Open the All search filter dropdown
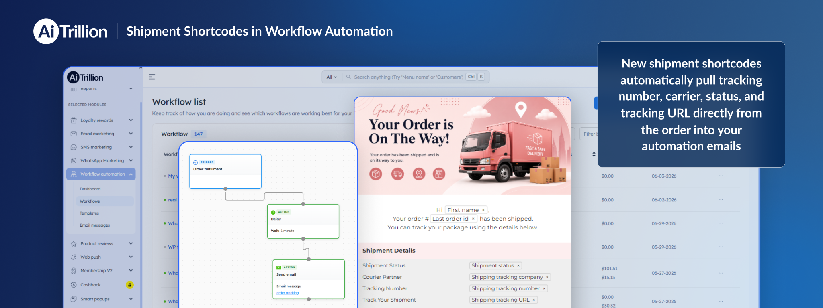The width and height of the screenshot is (823, 308). pos(332,77)
